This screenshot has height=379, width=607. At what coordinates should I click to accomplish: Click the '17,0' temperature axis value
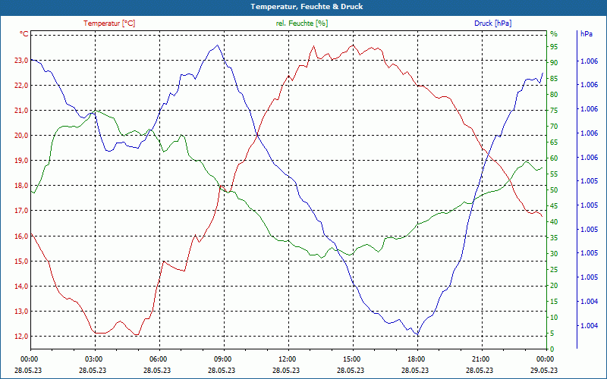(21, 211)
